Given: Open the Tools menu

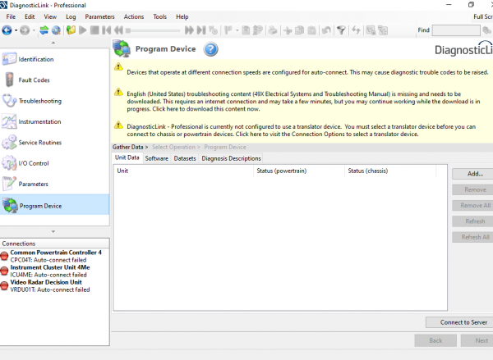Looking at the screenshot, I should [x=159, y=16].
